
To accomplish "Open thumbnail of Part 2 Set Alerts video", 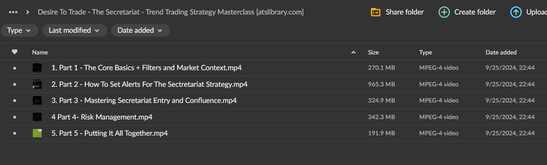I will [x=37, y=84].
